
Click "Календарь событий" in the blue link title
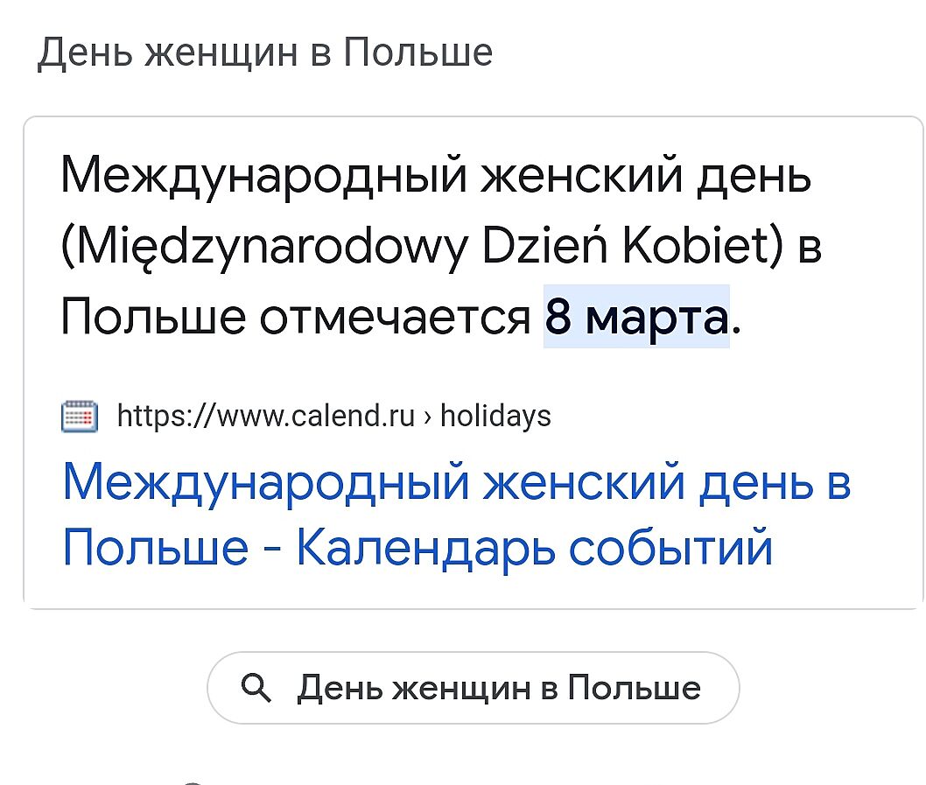[534, 550]
